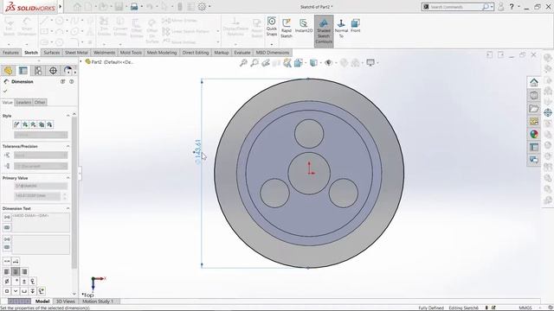
Task: Open the Motion Study 1 tab
Action: 98,301
